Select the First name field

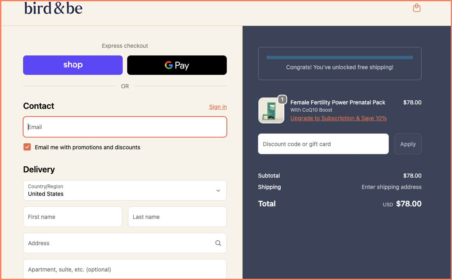[72, 216]
